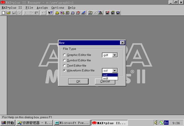The image size is (184, 126).
Task: Open the Compiler toolbar icon
Action: click(x=68, y=13)
